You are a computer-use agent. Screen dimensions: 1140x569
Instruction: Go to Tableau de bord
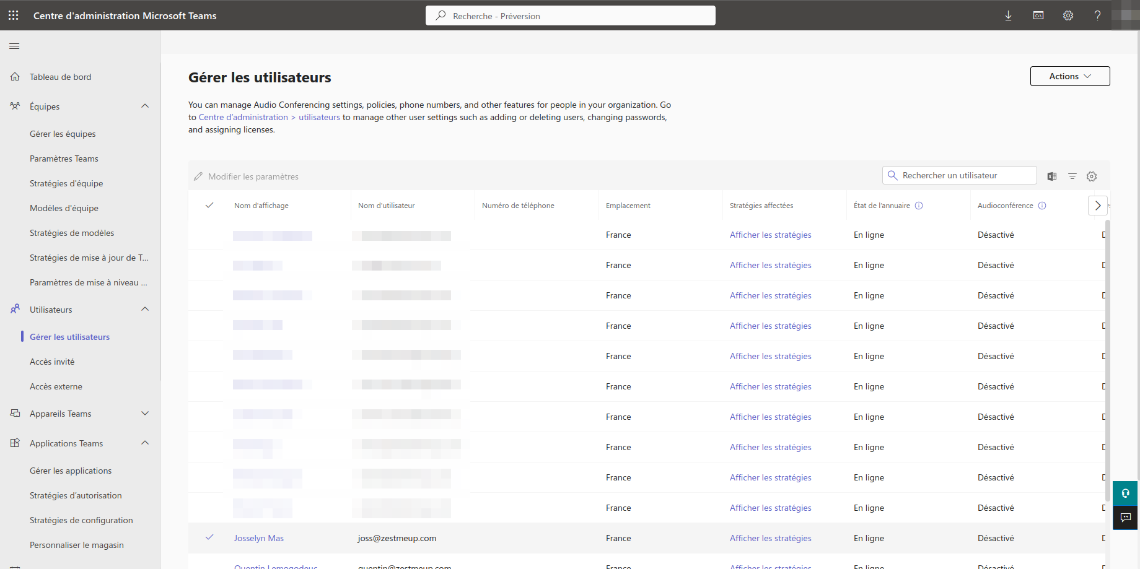(x=60, y=77)
